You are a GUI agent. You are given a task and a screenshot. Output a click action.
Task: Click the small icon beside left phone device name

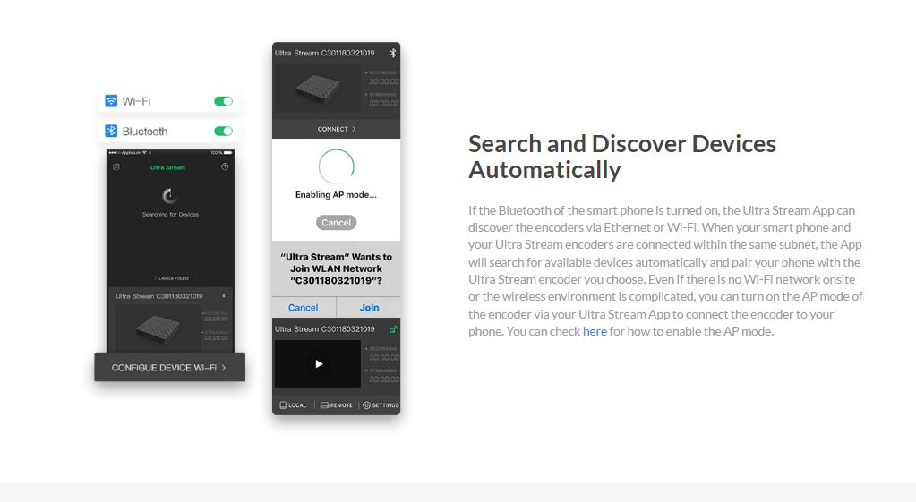pos(224,296)
